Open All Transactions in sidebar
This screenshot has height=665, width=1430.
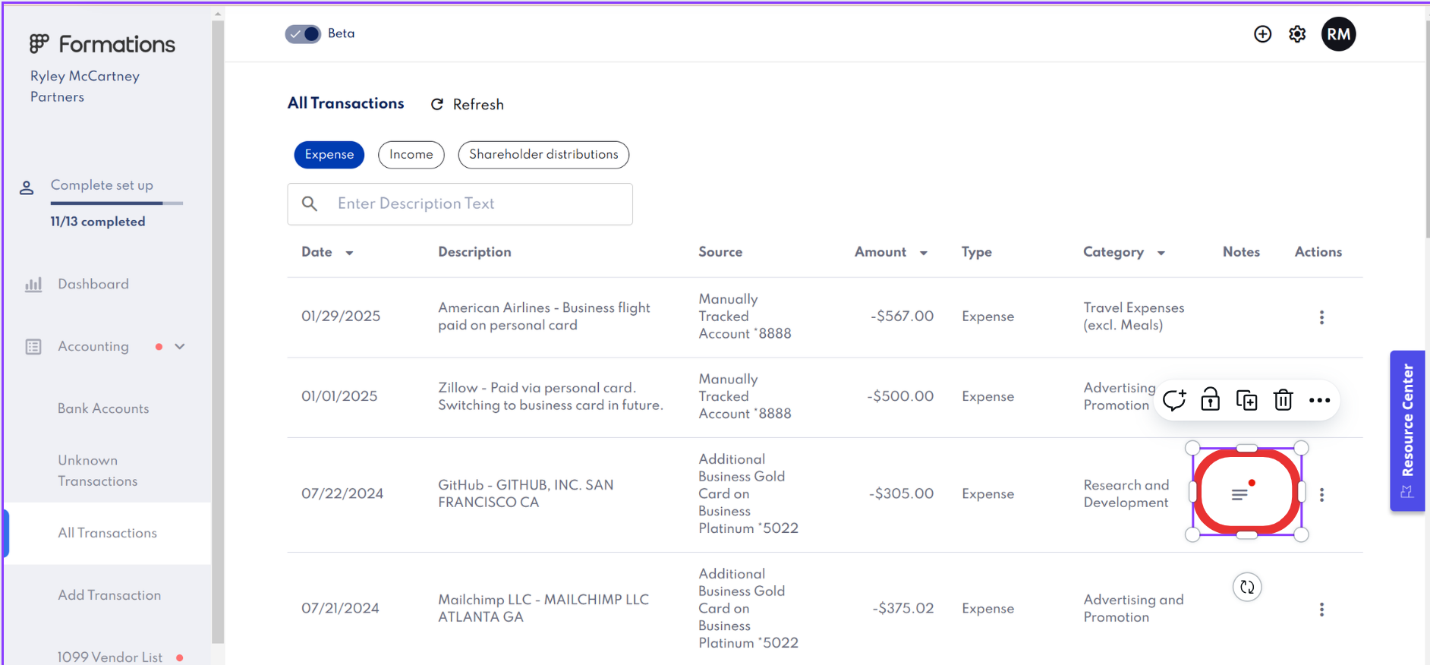108,533
